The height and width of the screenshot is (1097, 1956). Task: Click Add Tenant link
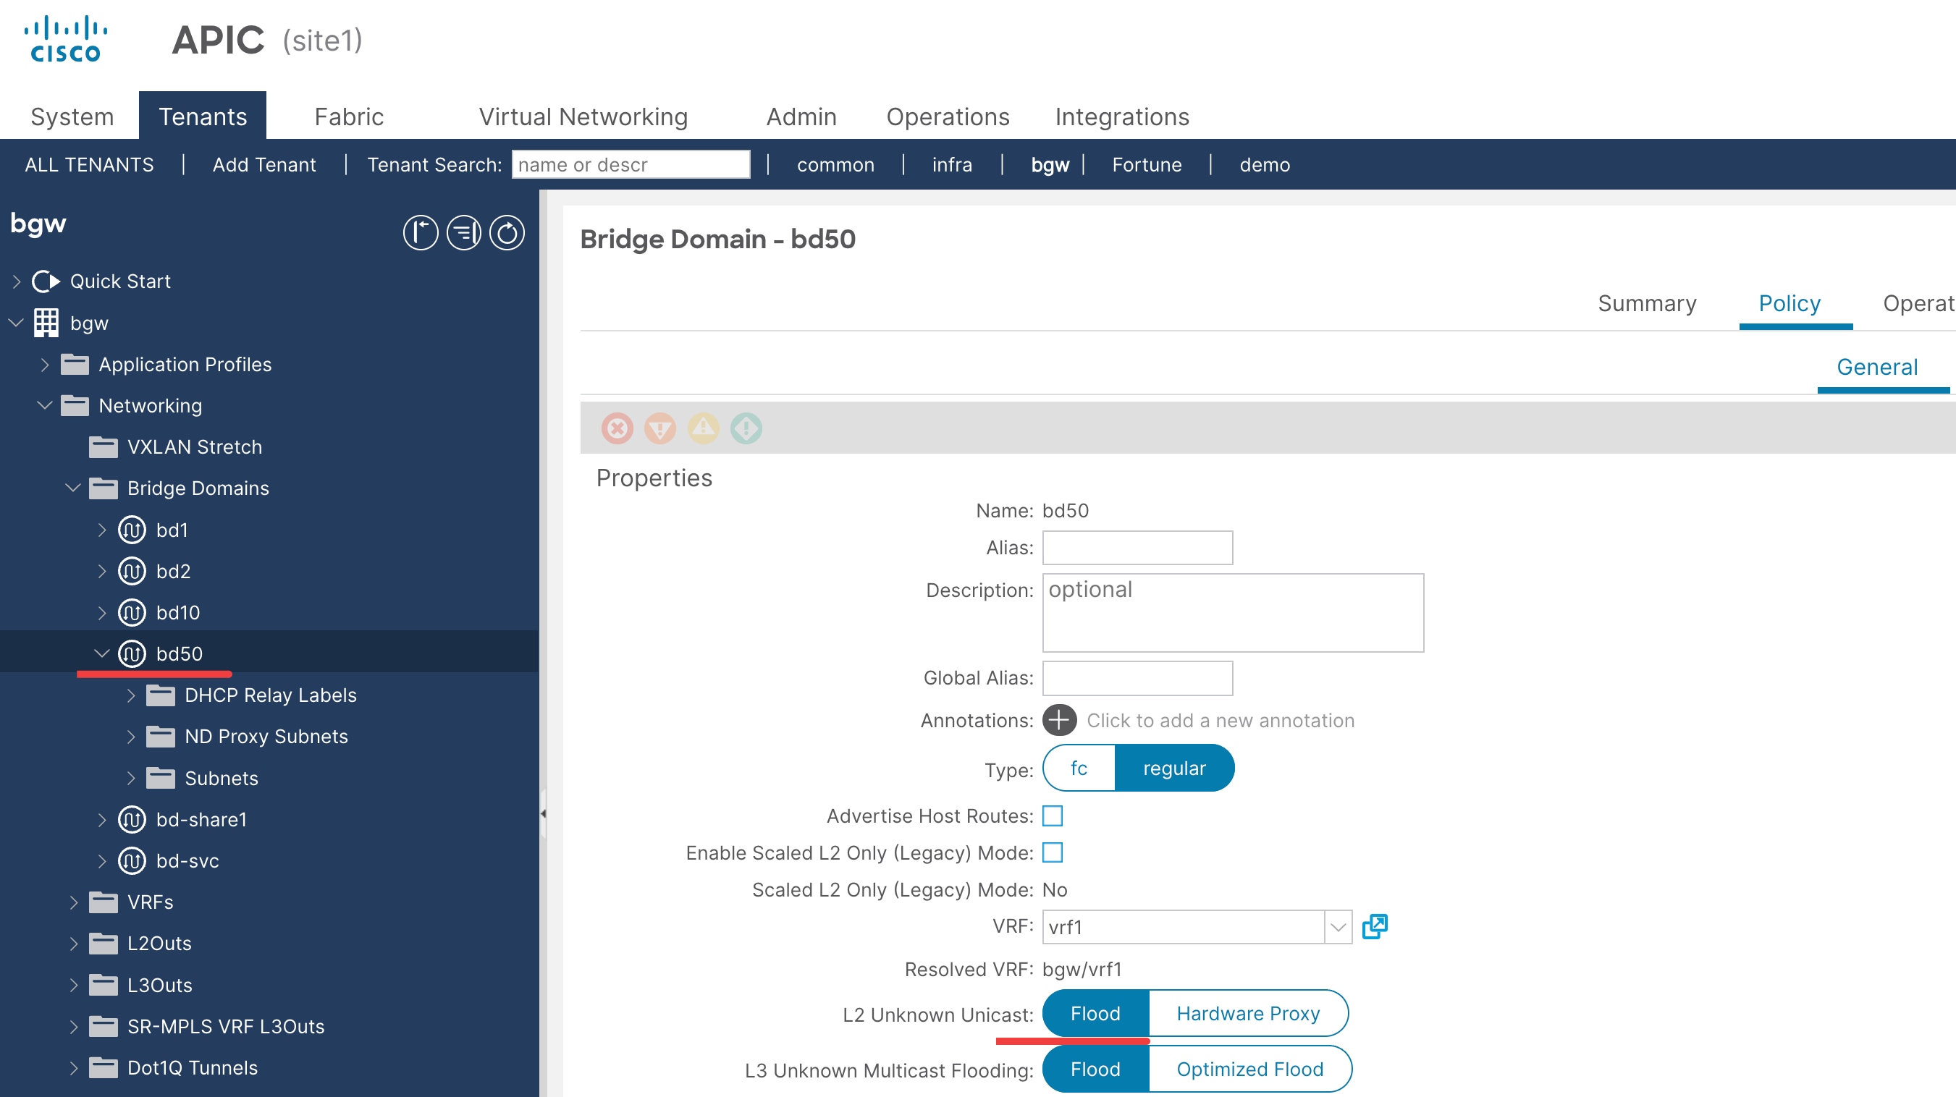(264, 165)
